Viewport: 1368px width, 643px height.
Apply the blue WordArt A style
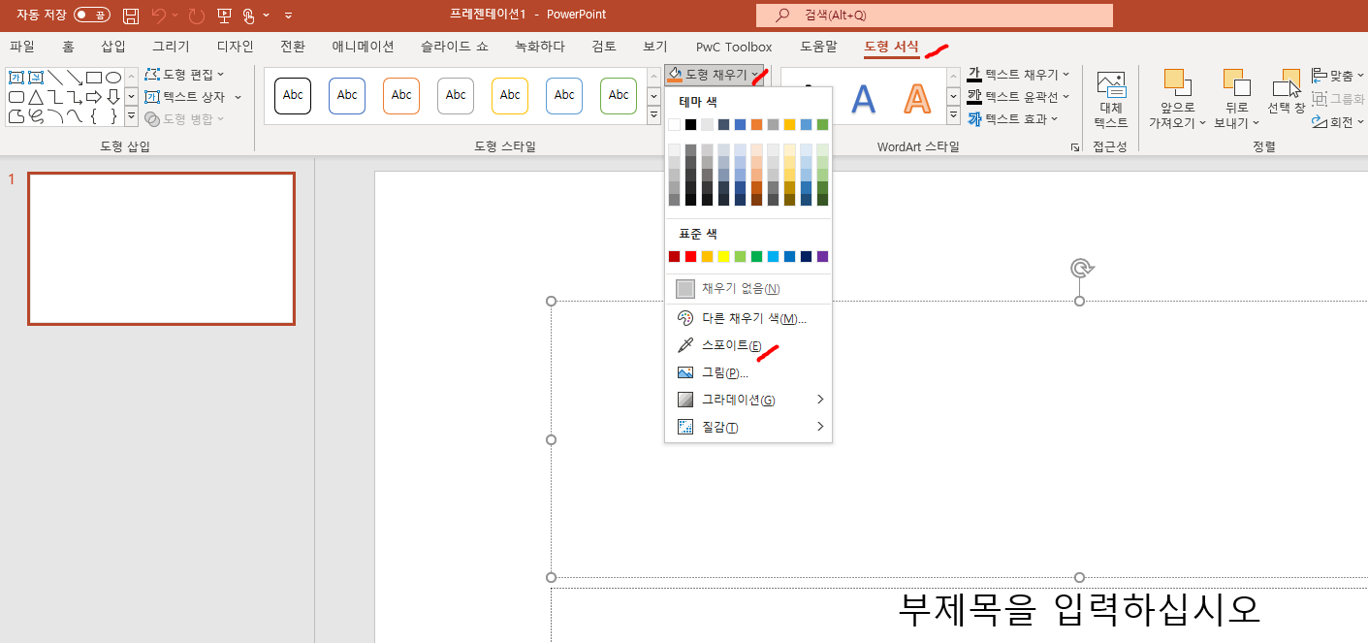[x=863, y=98]
